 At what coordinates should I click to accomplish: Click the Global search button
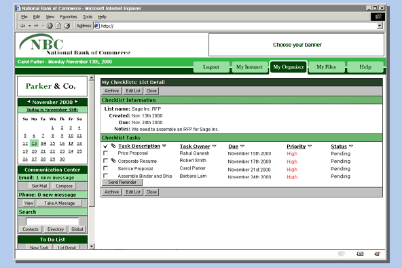pyautogui.click(x=77, y=229)
